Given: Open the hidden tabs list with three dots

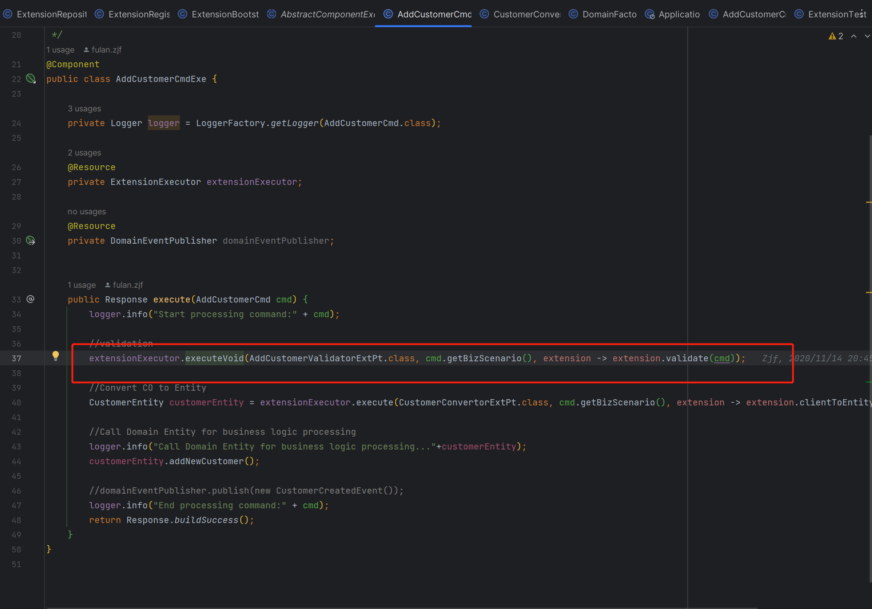Looking at the screenshot, I should 862,13.
